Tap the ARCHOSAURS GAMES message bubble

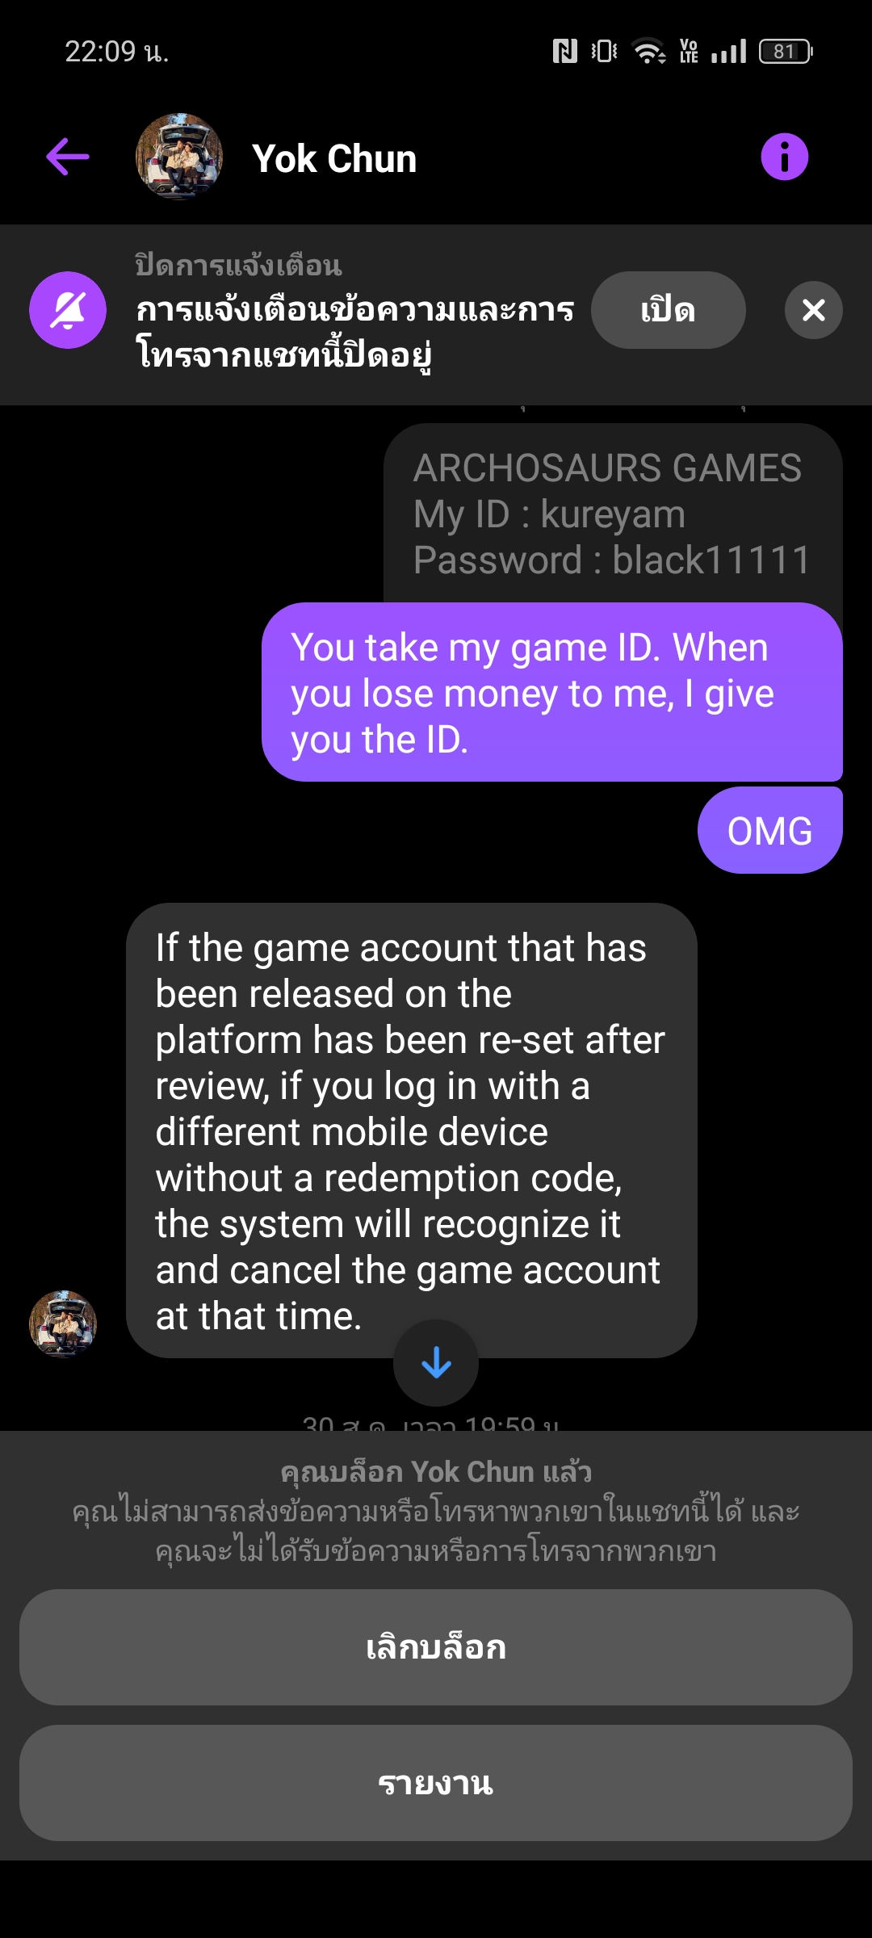(613, 514)
